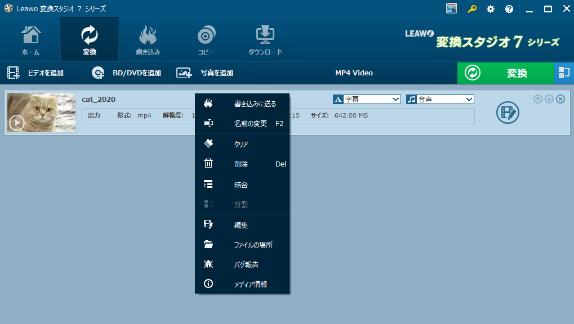Select 書き込みに送る in the context menu
Screen dimensions: 574x324
255,104
